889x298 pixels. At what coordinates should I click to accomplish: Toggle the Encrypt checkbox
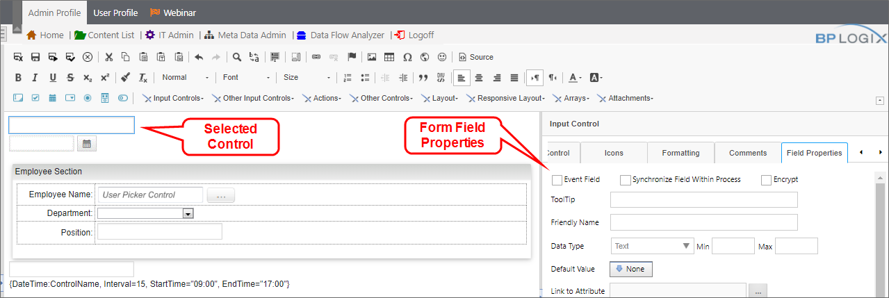(x=766, y=180)
